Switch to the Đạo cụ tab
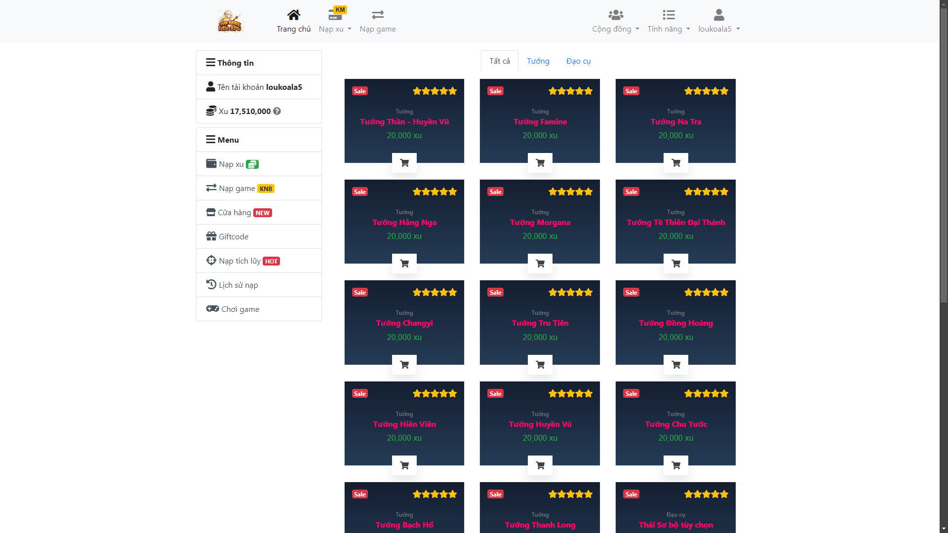The height and width of the screenshot is (533, 948). click(x=578, y=61)
